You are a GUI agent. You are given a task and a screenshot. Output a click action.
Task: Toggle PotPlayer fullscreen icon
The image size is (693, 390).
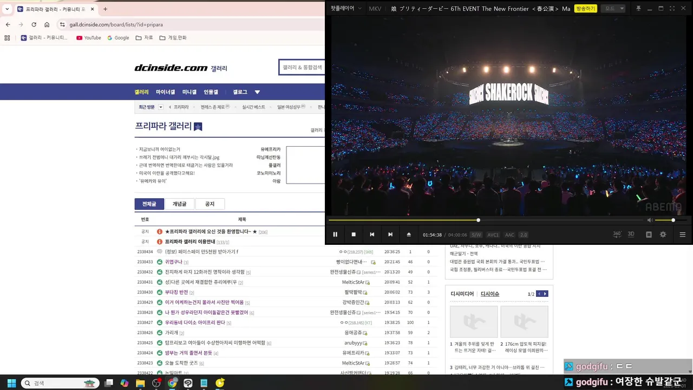(x=672, y=8)
